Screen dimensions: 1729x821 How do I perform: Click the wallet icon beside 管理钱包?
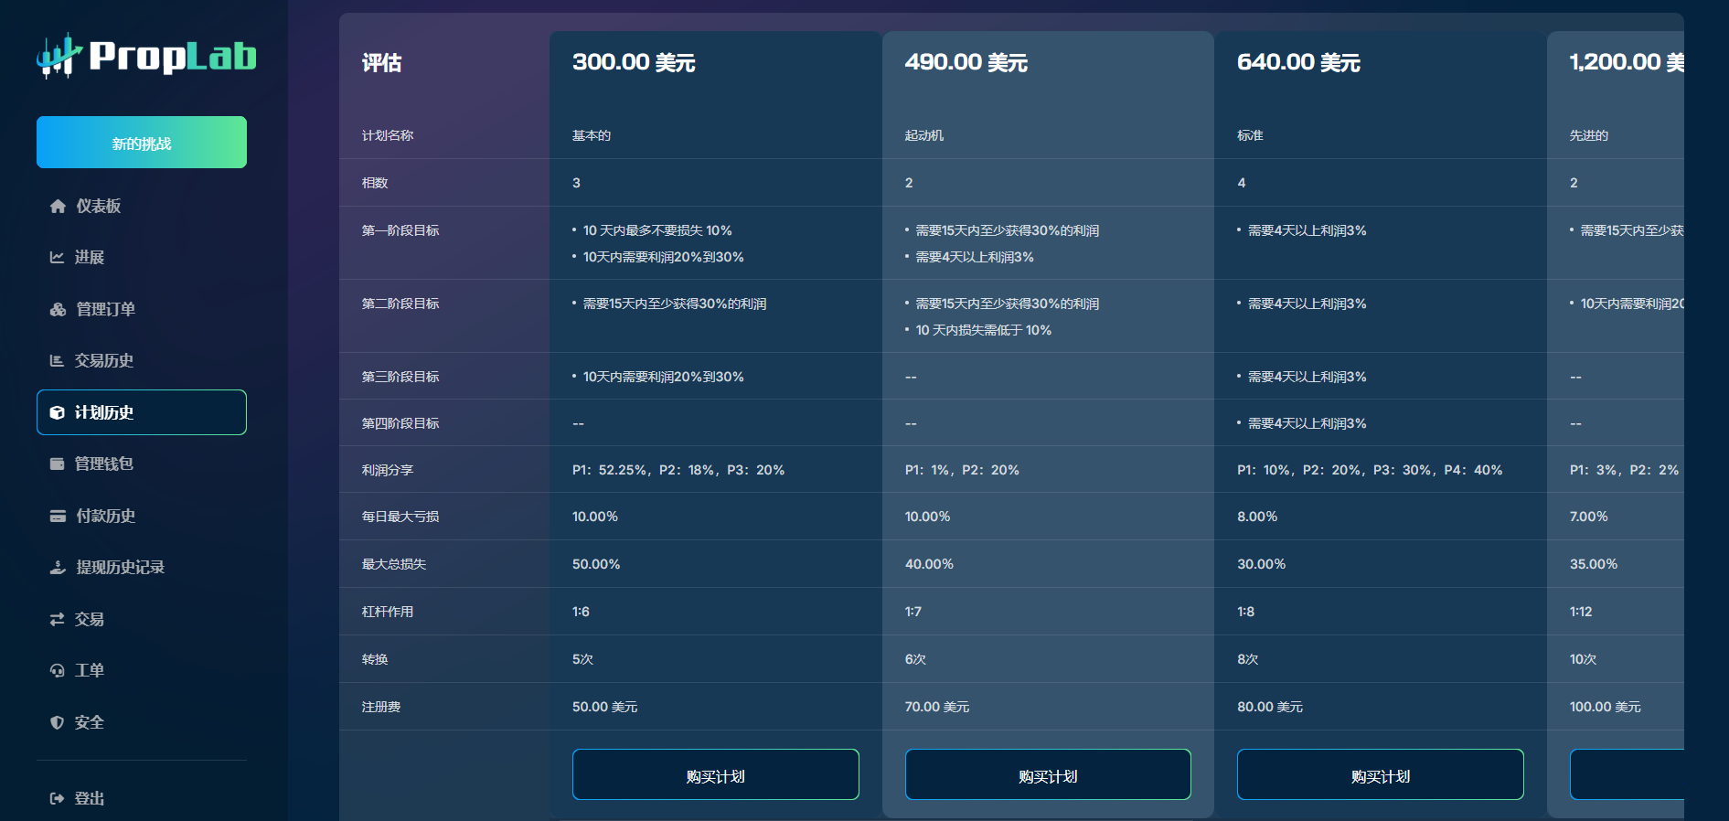click(57, 464)
